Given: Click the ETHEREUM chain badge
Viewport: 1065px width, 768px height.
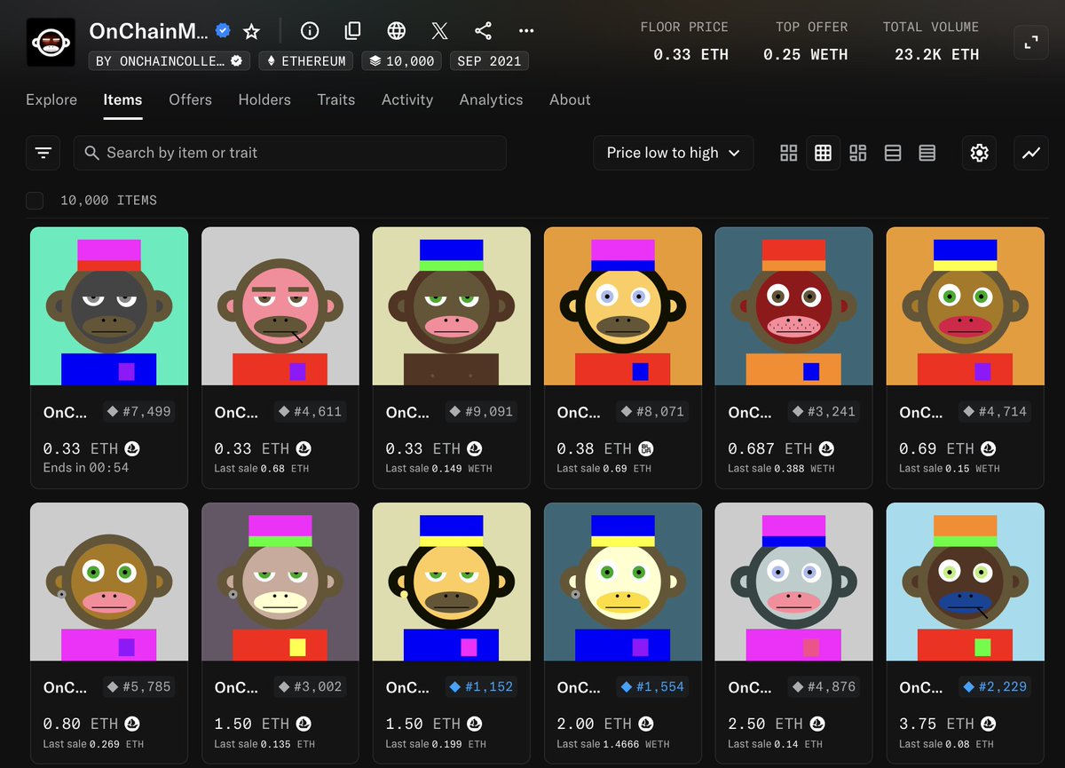Looking at the screenshot, I should pyautogui.click(x=306, y=61).
